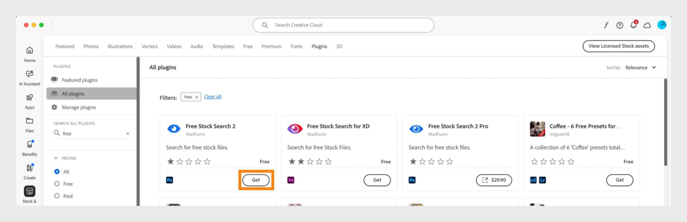Go to Apps in the sidebar
Image resolution: width=687 pixels, height=222 pixels.
[30, 102]
